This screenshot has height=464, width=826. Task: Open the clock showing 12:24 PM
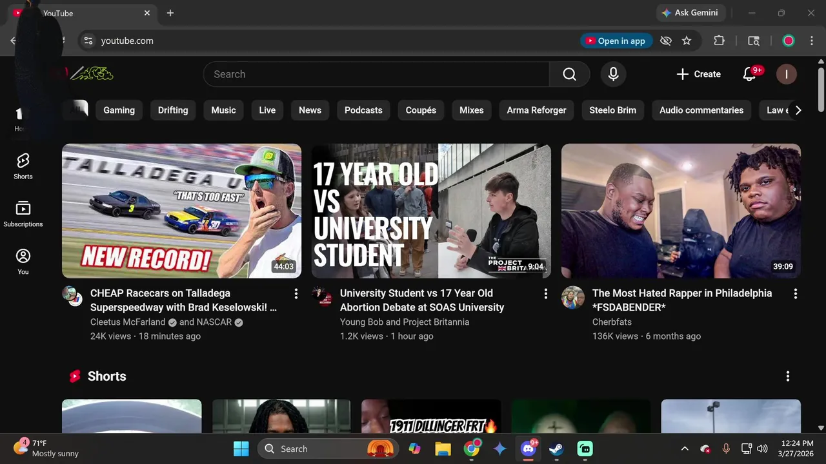coord(797,449)
